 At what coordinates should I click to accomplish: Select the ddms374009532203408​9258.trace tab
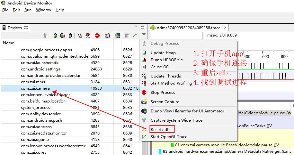click(x=188, y=28)
